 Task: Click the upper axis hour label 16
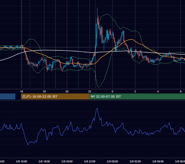21,92
